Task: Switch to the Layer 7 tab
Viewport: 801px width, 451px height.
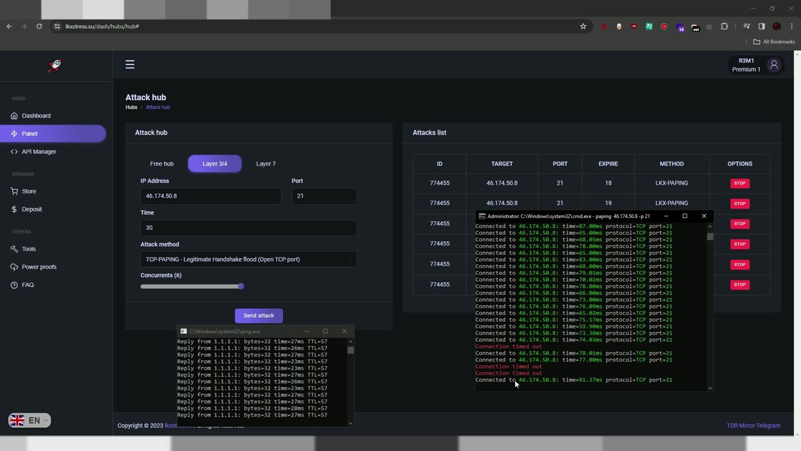Action: tap(266, 163)
